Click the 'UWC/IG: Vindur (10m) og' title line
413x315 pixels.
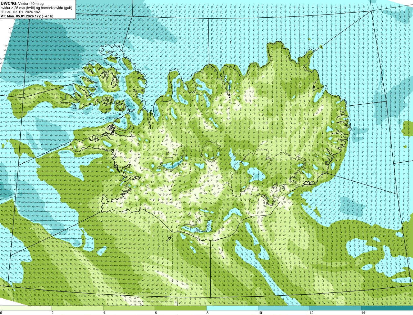coord(22,3)
